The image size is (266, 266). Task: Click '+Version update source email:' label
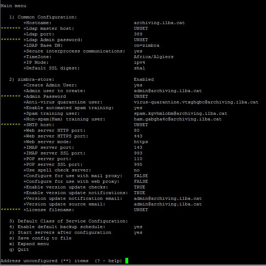pos(64,204)
